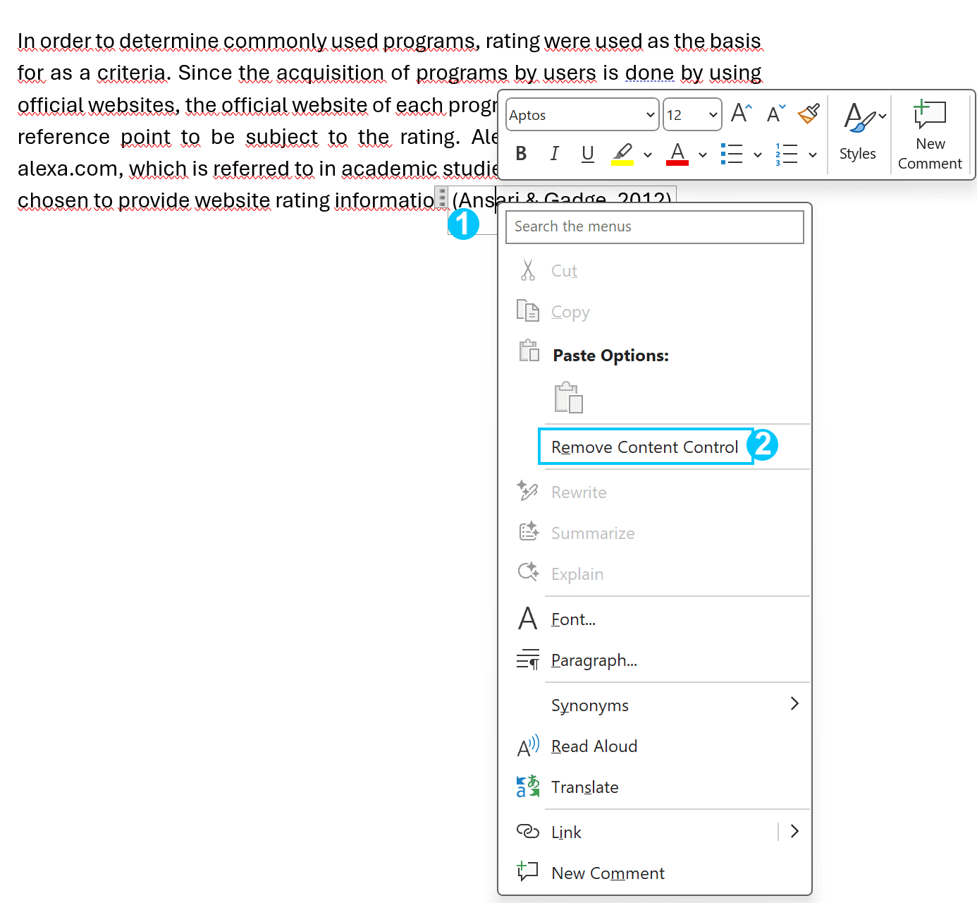Toggle Underline formatting in mini toolbar
The image size is (977, 903).
click(588, 153)
